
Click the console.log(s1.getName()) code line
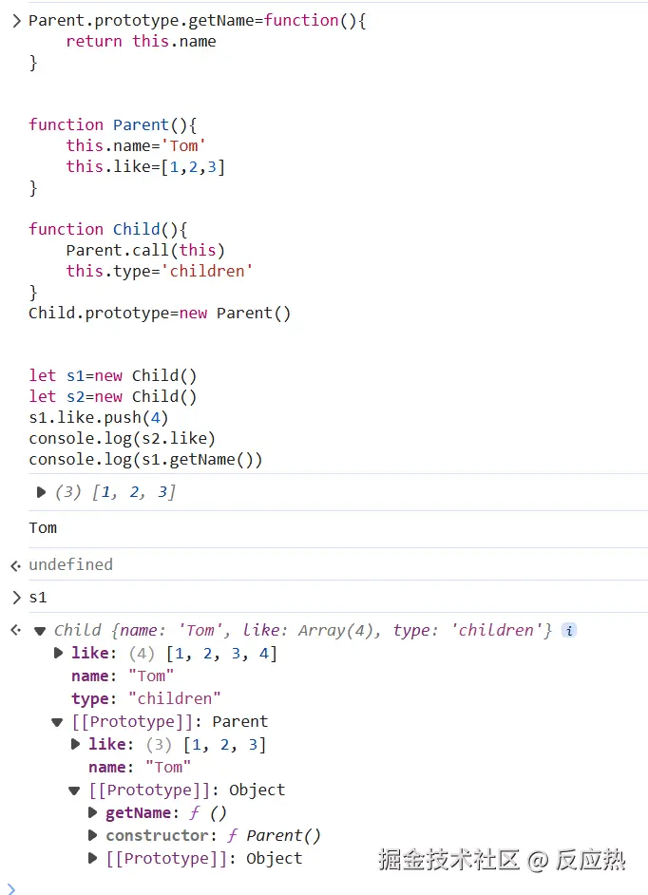pyautogui.click(x=145, y=460)
